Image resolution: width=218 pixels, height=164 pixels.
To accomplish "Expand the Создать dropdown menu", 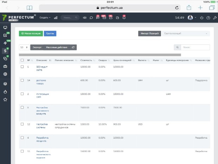I will coord(45,18).
